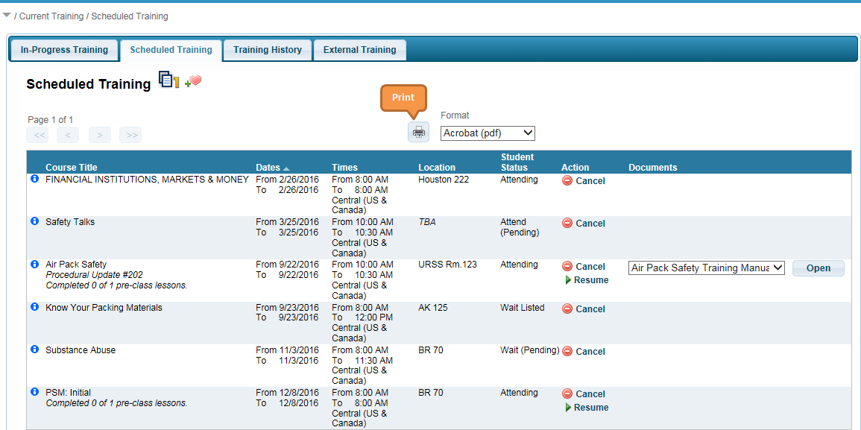Click the printer icon to print

[419, 133]
